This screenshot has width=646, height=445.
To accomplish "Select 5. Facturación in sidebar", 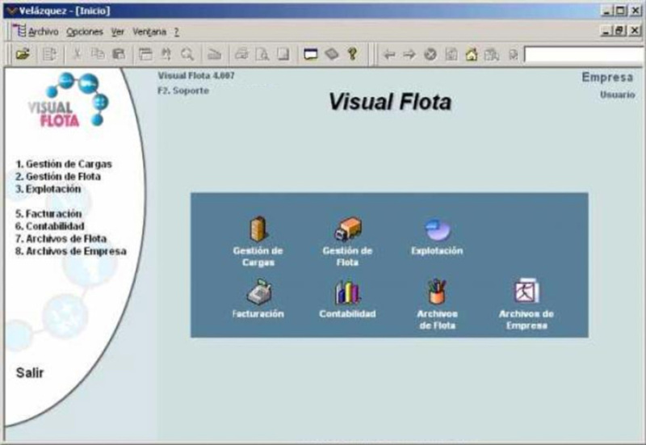I will click(48, 213).
